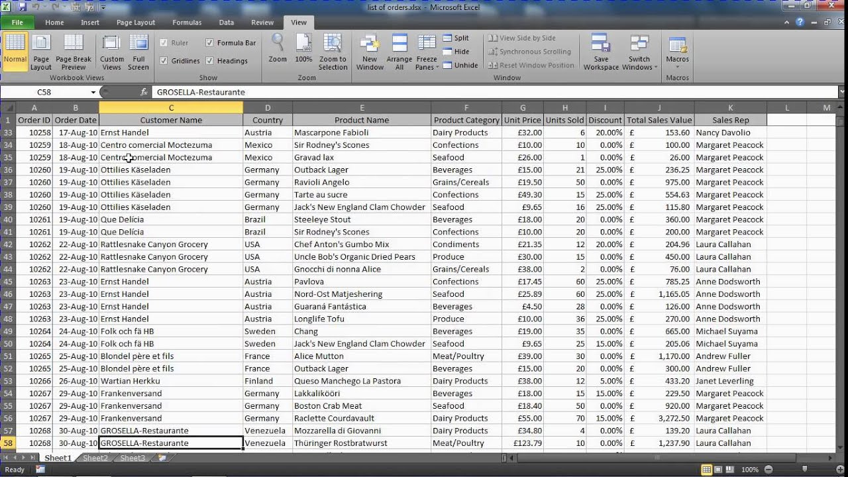The width and height of the screenshot is (848, 477).
Task: Expand the formula bar
Action: point(841,92)
